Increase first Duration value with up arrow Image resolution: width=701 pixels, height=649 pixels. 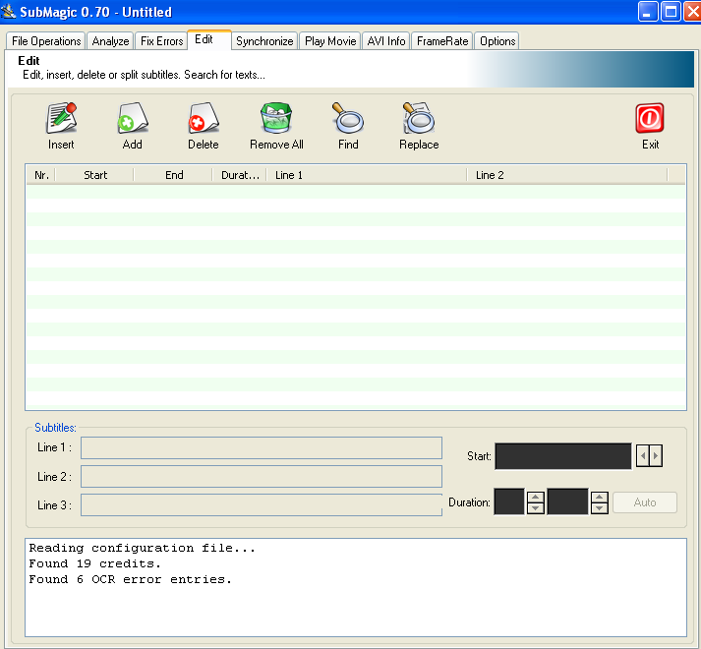[536, 497]
